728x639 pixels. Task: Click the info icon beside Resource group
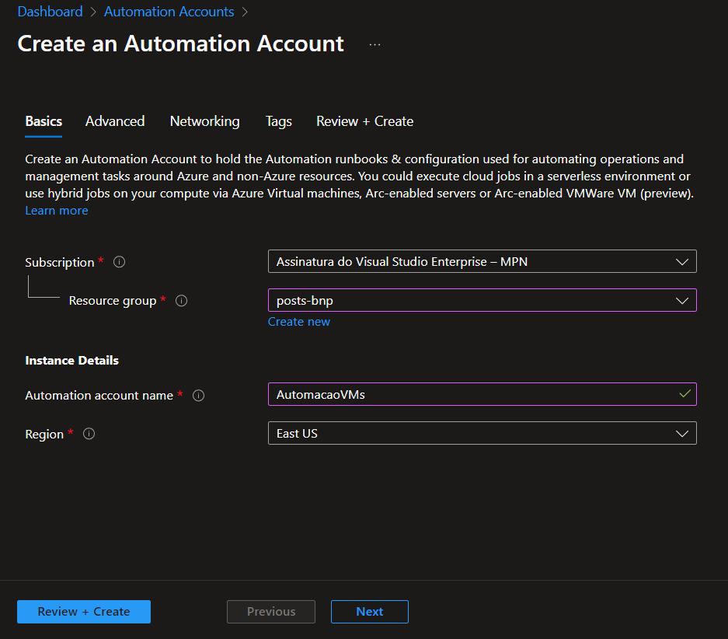pyautogui.click(x=181, y=301)
